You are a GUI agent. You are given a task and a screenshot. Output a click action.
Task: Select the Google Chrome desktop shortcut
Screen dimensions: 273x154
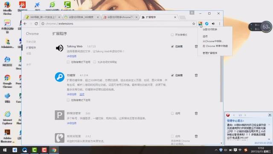[x=7, y=81]
